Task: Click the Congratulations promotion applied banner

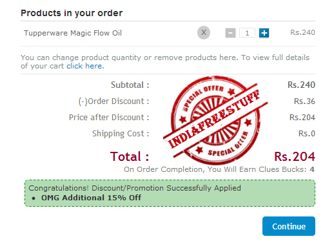Action: [170, 193]
